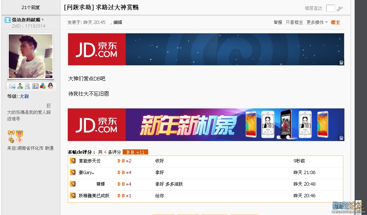Open rater 妖精雖美已成妖's profile

click(94, 196)
